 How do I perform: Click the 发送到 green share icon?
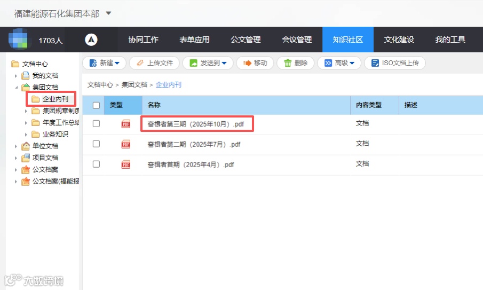(193, 63)
